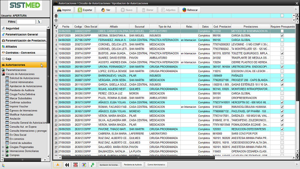Click the Filtro text input field
The width and height of the screenshot is (300, 169).
(25, 22)
